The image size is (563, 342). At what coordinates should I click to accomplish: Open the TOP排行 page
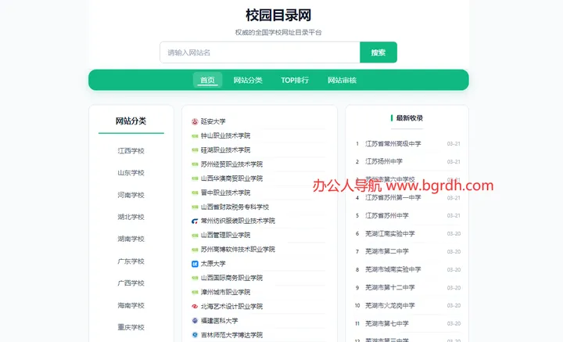point(295,80)
